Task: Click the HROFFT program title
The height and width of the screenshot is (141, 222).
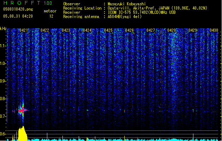Action: (x=22, y=3)
